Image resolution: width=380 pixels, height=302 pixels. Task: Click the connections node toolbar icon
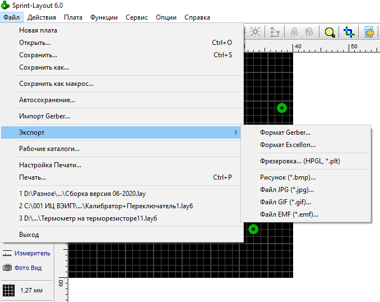[275, 32]
